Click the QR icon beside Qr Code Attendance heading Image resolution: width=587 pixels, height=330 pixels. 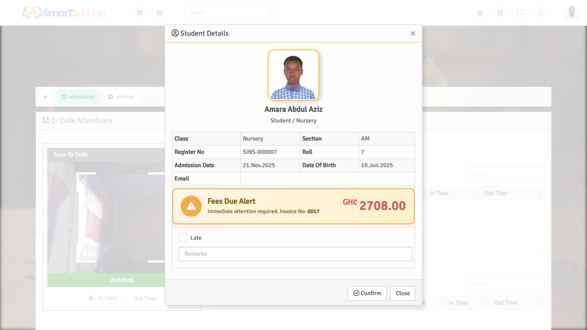coord(46,120)
